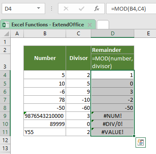Click the formula bar options dots
The height and width of the screenshot is (154, 156).
click(52, 9)
